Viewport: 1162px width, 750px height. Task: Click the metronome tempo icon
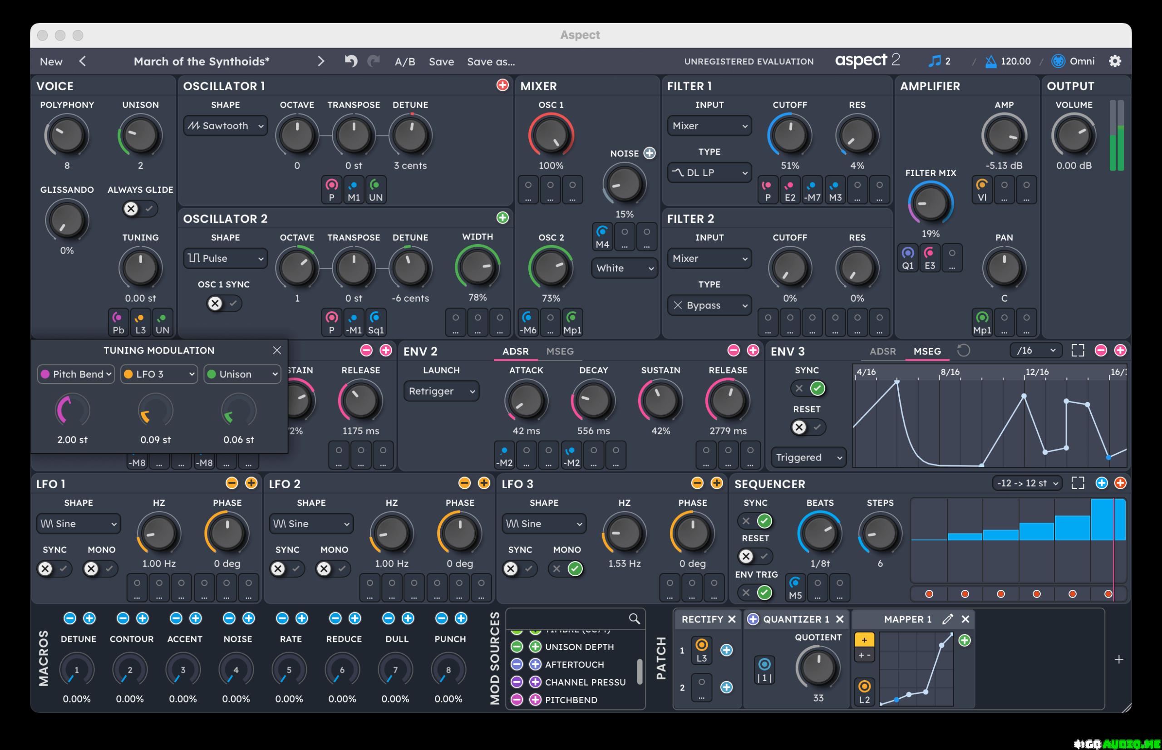tap(990, 61)
